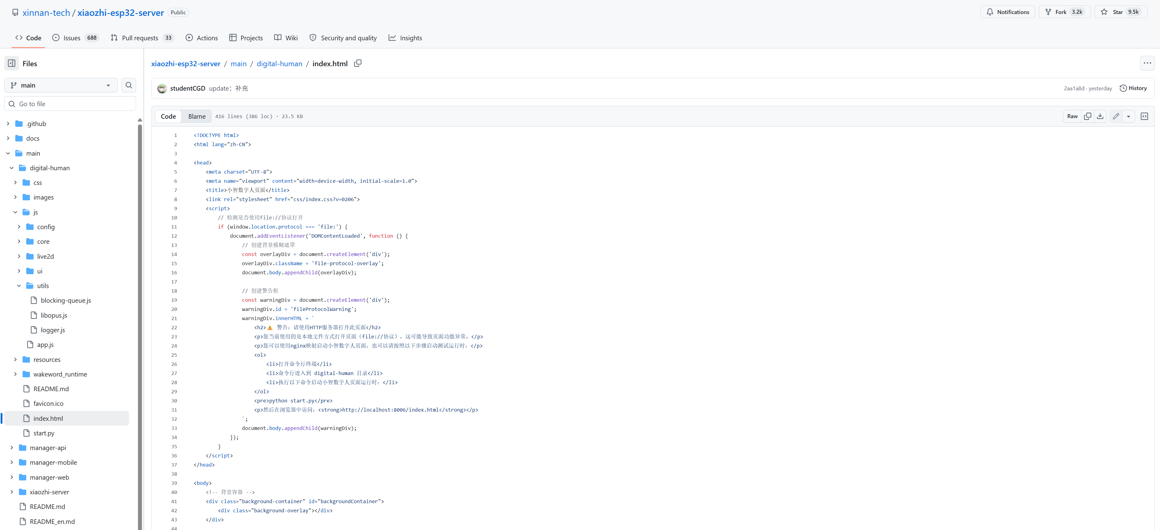Image resolution: width=1160 pixels, height=530 pixels.
Task: Open logger.js file
Action: (x=53, y=330)
